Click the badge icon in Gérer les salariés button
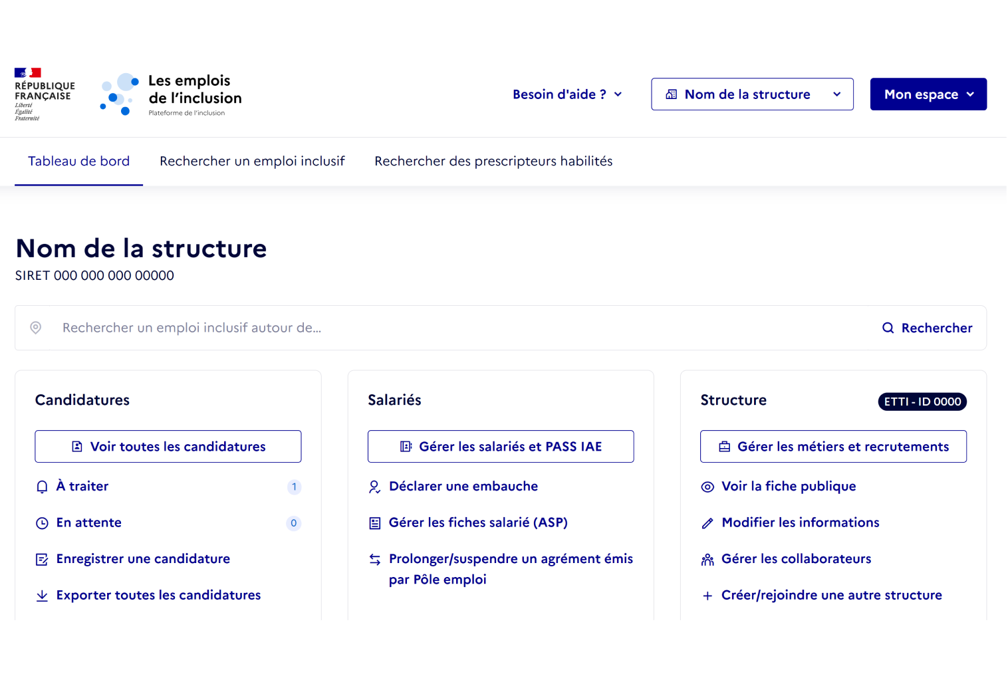 point(406,447)
